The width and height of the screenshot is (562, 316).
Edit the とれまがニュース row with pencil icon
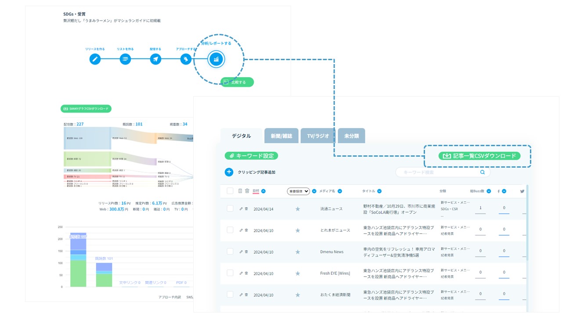coord(241,230)
